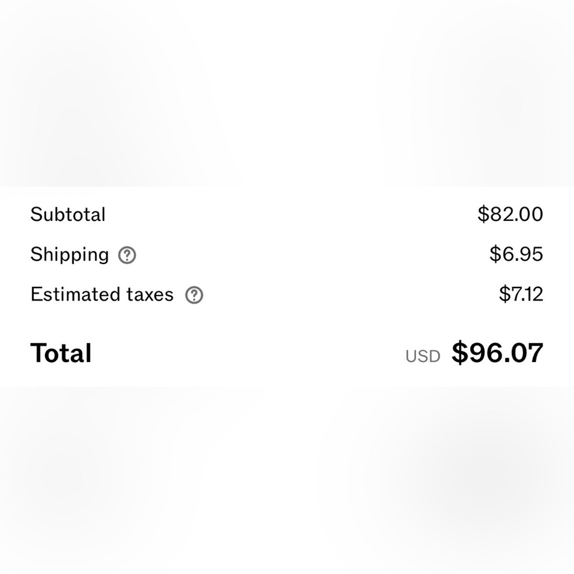Click the small gray USD text

(422, 356)
